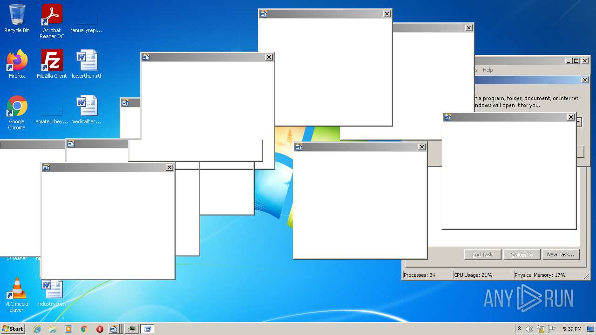Viewport: 596px width, 335px height.
Task: Close blank window covering Run dialog input
Action: pos(571,117)
